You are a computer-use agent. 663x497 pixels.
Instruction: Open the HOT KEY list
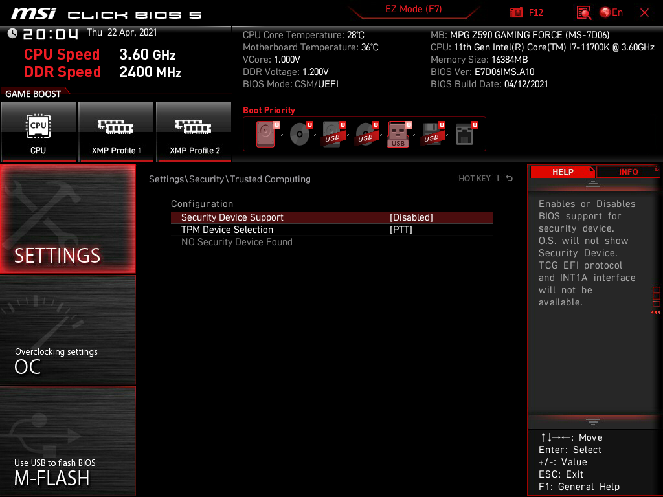tap(475, 179)
